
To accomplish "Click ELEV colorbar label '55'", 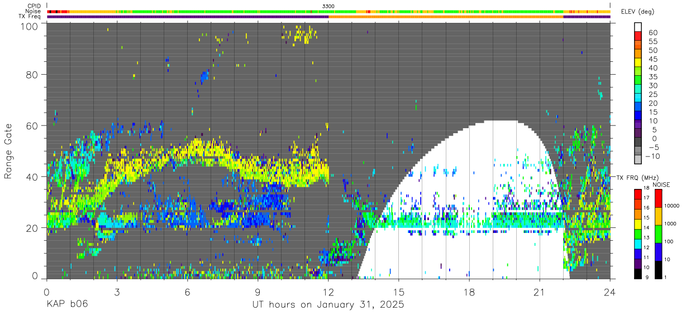I will (652, 41).
